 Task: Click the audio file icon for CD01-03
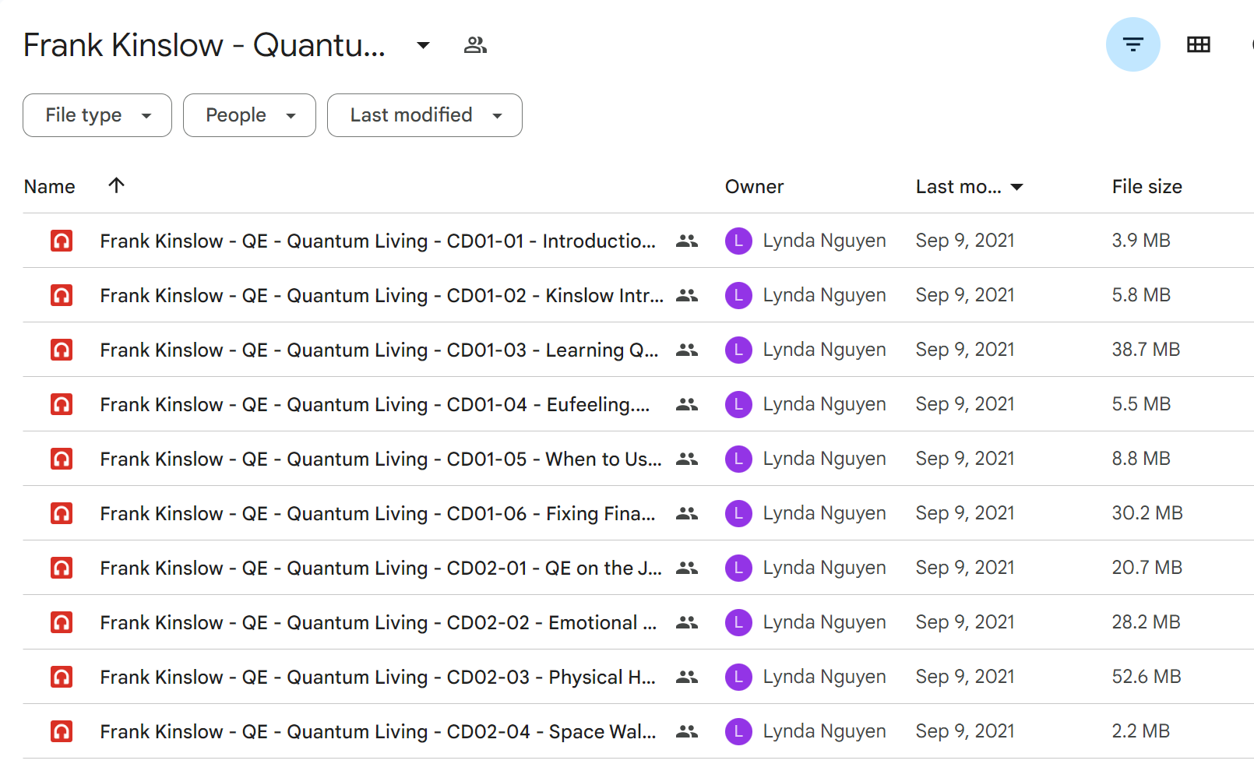62,350
